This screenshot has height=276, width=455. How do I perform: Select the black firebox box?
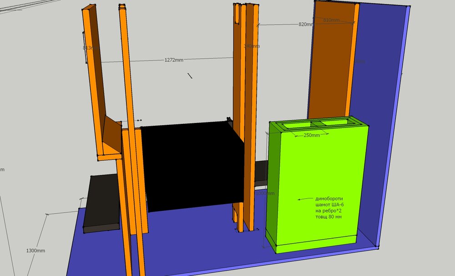(193, 166)
